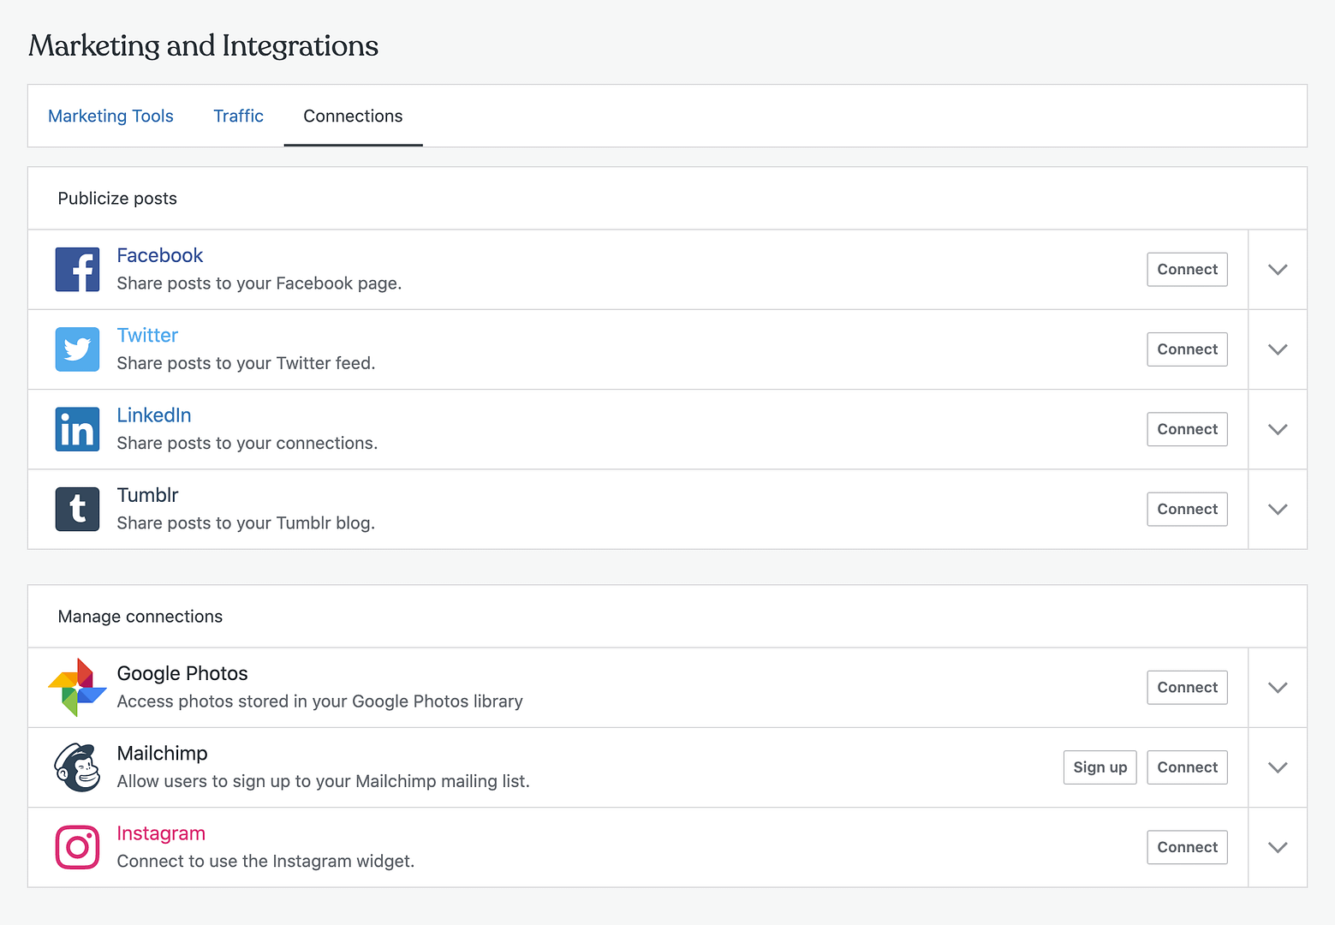Switch to the Marketing Tools tab
This screenshot has height=925, width=1335.
(110, 116)
